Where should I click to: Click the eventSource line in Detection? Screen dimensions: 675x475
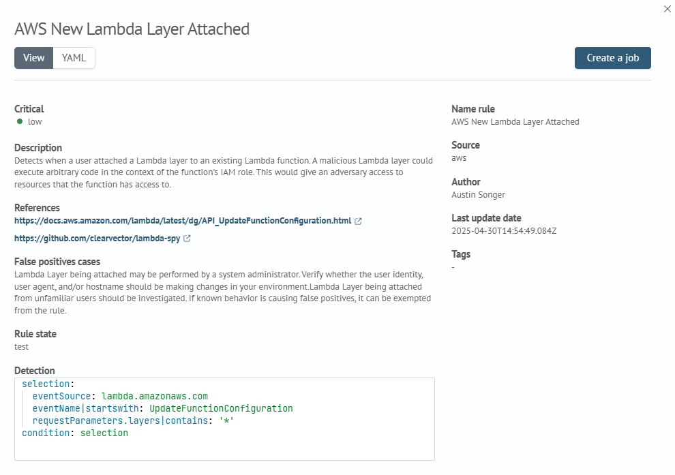pos(120,396)
